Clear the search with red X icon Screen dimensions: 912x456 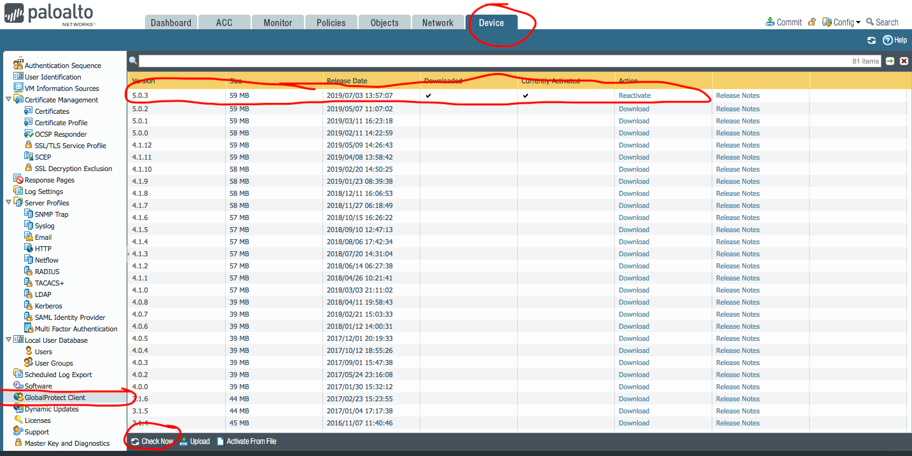904,61
